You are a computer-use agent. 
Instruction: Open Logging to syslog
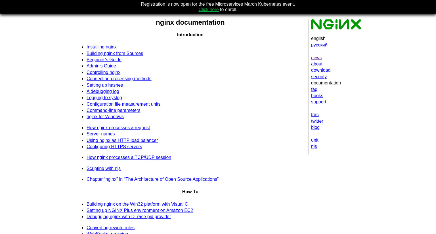(x=104, y=98)
